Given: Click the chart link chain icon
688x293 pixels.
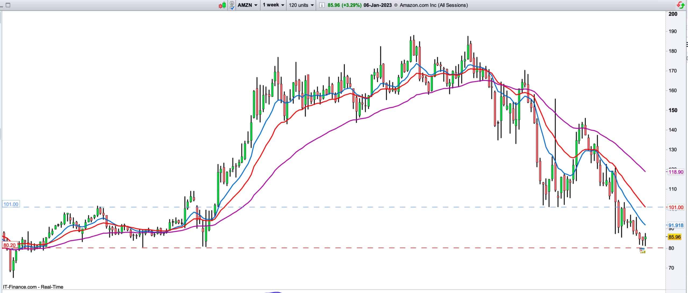Looking at the screenshot, I should (232, 5).
